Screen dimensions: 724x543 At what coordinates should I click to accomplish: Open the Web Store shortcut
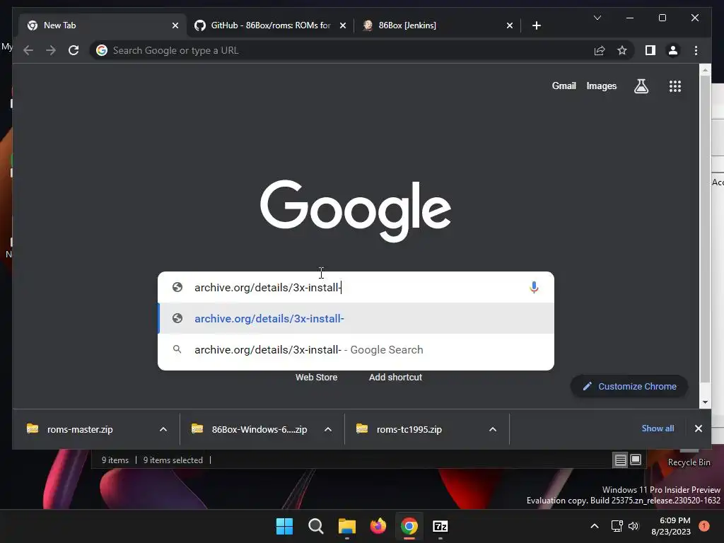pyautogui.click(x=316, y=378)
